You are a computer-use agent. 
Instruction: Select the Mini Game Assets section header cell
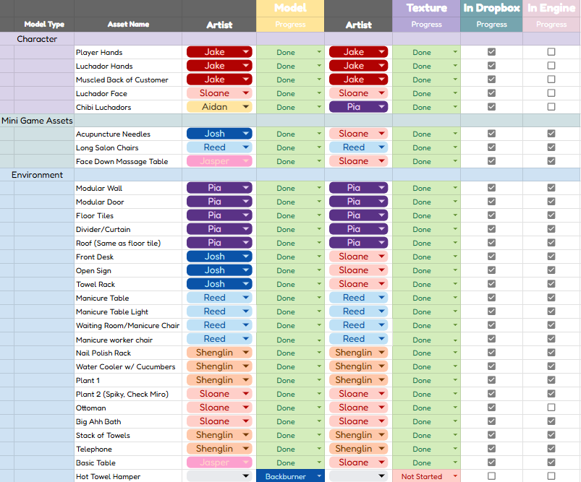(x=36, y=121)
